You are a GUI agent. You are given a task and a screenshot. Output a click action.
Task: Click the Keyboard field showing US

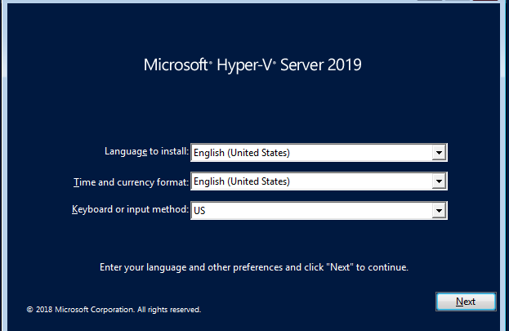[x=310, y=211]
